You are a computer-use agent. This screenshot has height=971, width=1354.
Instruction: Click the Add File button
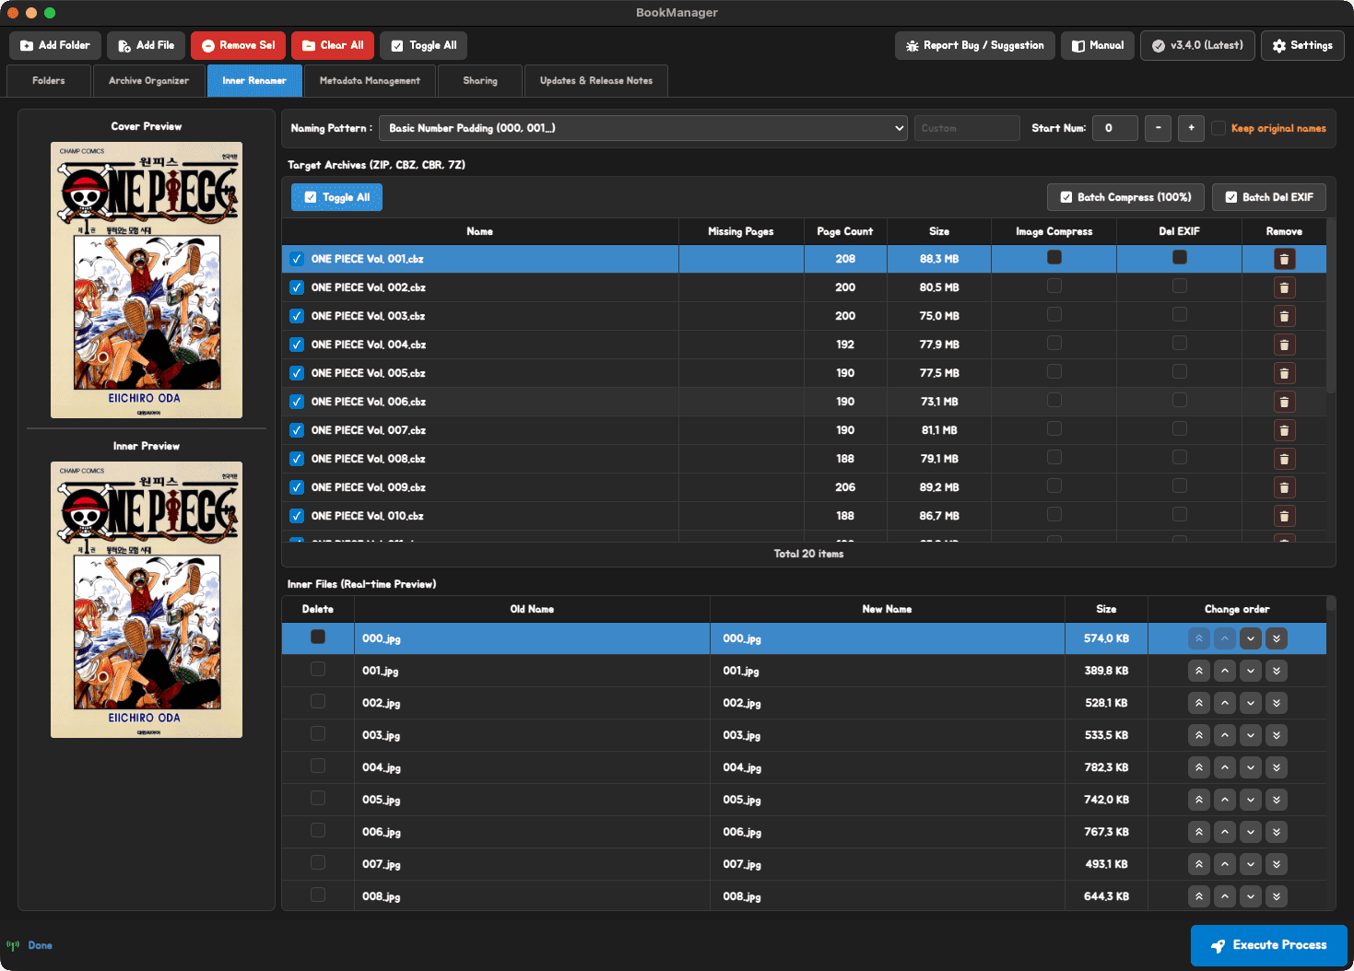147,45
